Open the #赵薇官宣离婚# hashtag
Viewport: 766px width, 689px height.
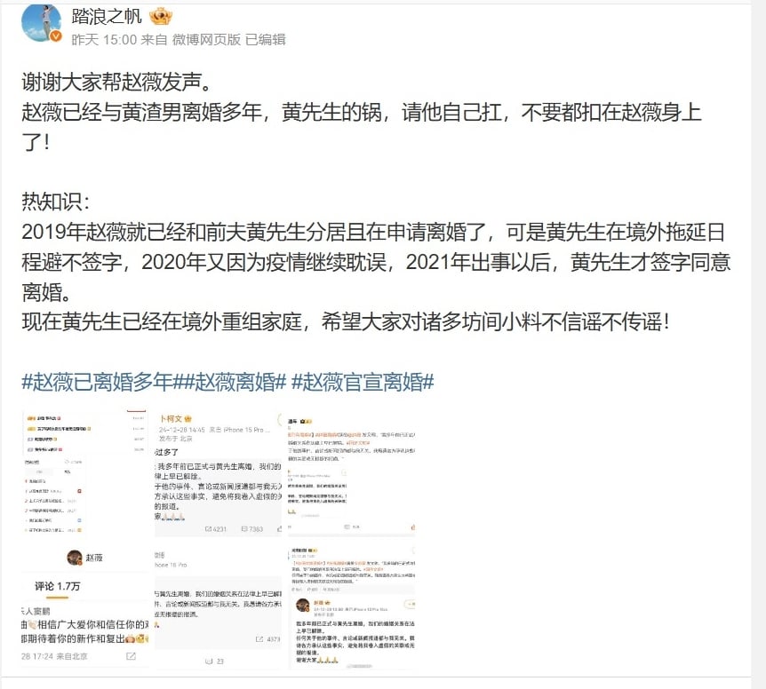coord(363,382)
